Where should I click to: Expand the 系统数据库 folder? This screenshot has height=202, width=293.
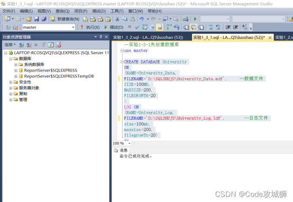16,65
